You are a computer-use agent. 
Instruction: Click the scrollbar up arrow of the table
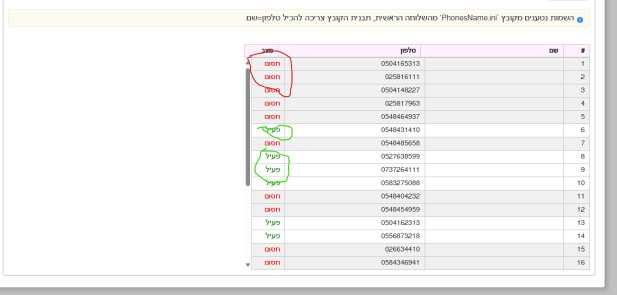pyautogui.click(x=248, y=63)
